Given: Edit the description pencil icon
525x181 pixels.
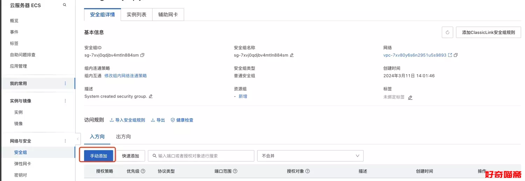Looking at the screenshot, I should pyautogui.click(x=151, y=96).
